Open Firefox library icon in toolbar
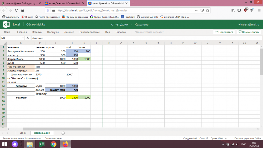This screenshot has width=263, height=148. (233, 11)
